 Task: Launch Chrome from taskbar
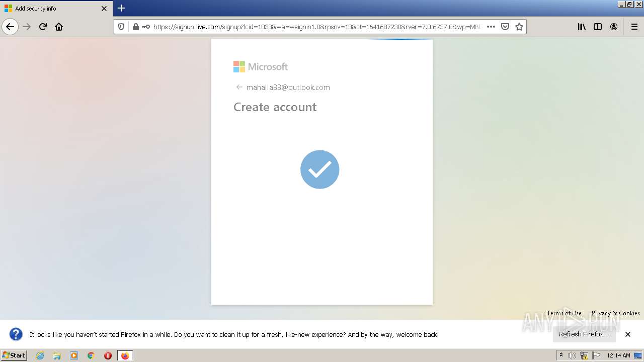(91, 355)
